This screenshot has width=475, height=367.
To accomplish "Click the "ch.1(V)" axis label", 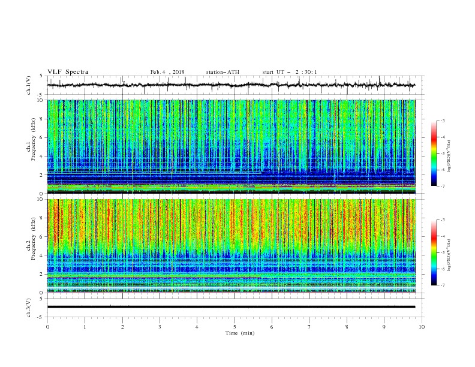I will coord(29,85).
